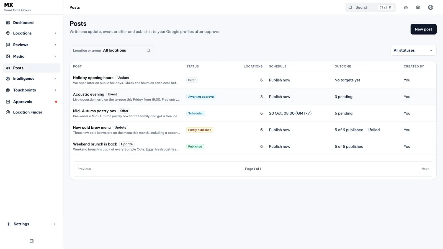Expand the Media submenu chevron
The image size is (443, 249).
coord(55,56)
